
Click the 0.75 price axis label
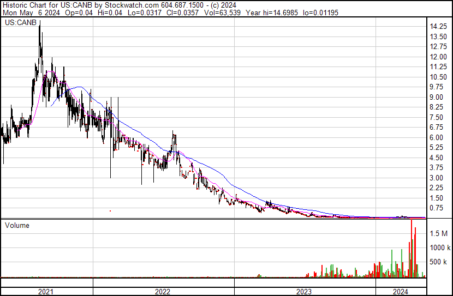click(436, 208)
